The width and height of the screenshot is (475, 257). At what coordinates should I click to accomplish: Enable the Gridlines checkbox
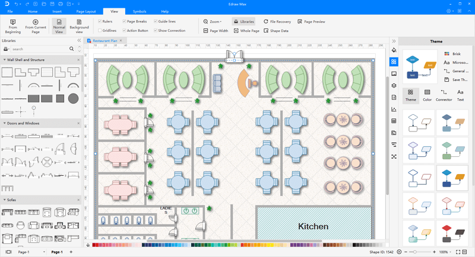[100, 31]
